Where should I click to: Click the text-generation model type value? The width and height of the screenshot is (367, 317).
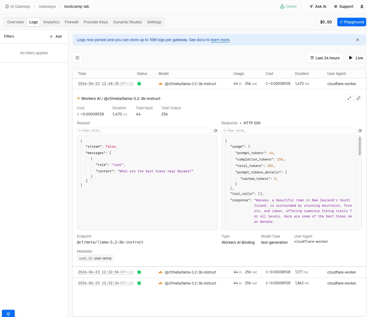(274, 242)
